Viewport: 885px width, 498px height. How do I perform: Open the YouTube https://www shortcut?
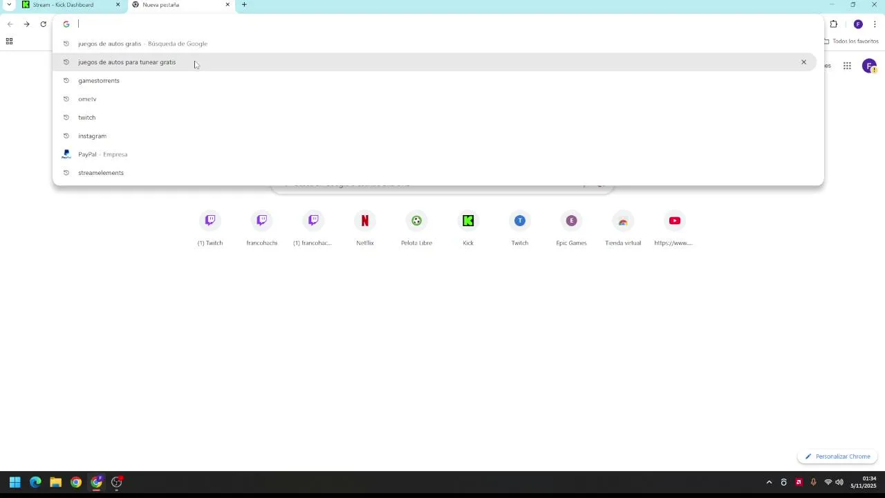click(x=674, y=229)
